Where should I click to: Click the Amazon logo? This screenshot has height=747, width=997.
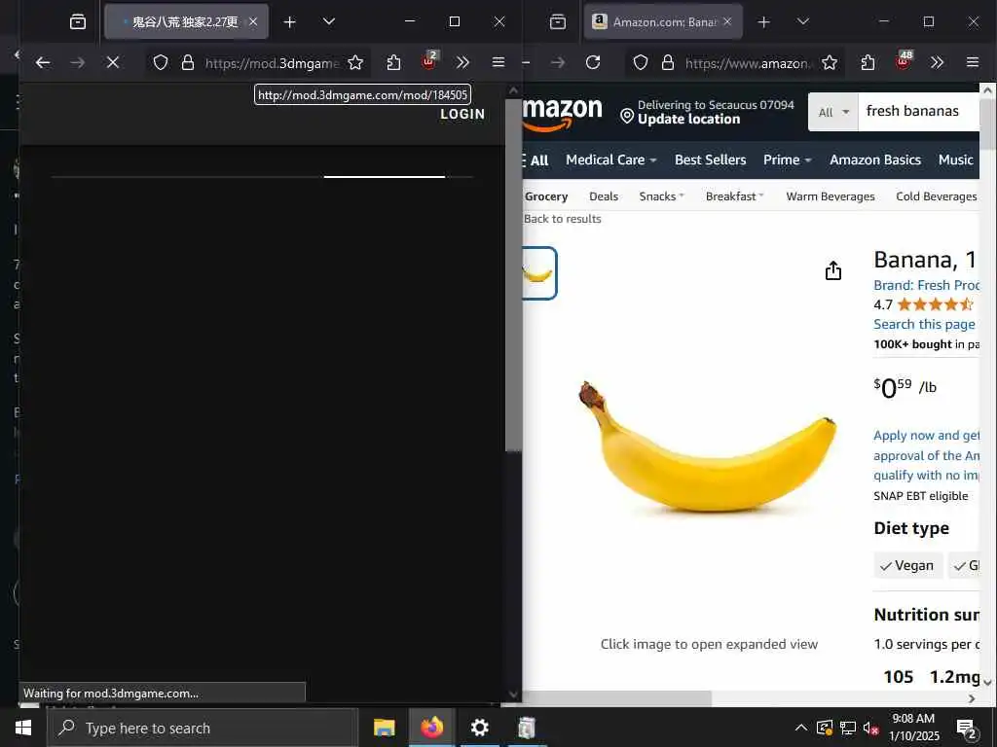pos(562,113)
